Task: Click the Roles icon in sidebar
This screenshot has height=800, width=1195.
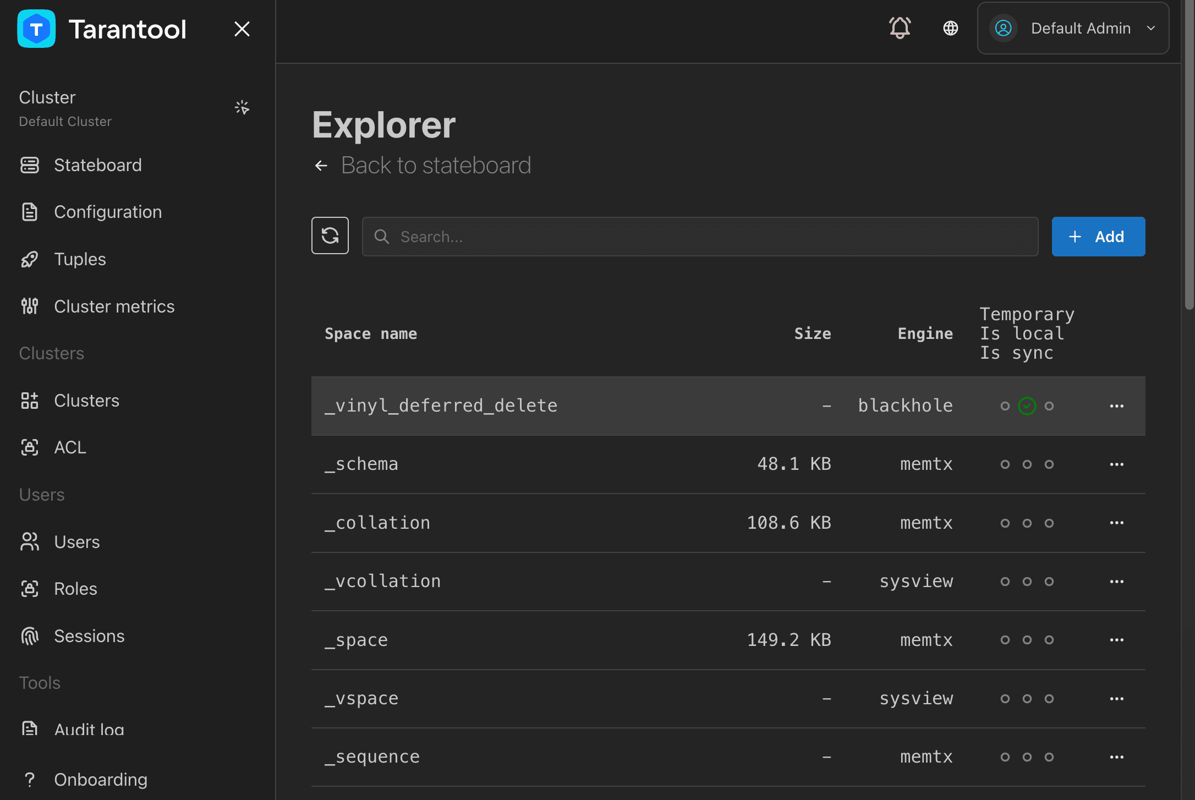Action: pos(30,589)
